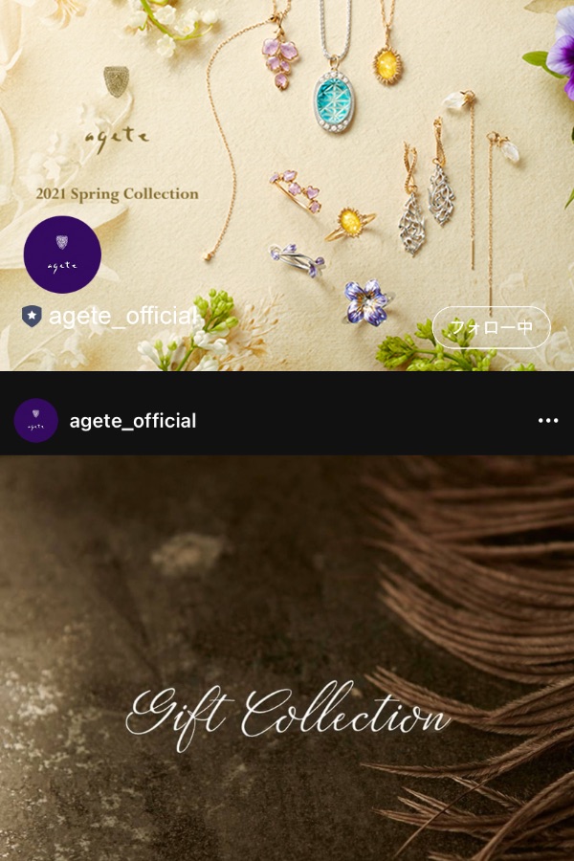Click the 2021 Spring Collection caption

(x=117, y=194)
